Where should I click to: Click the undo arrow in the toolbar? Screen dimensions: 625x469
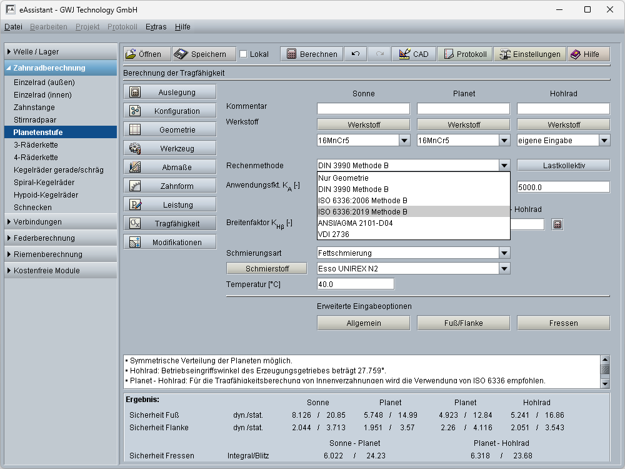[x=355, y=54]
